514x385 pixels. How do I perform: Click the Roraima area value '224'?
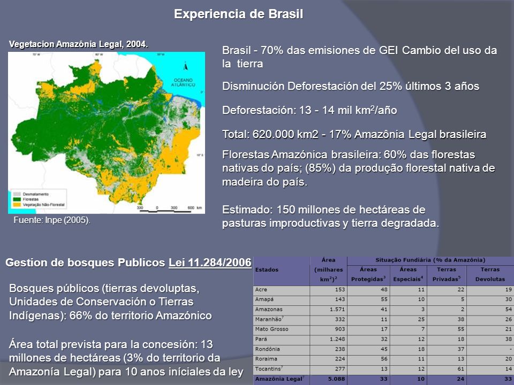(x=340, y=359)
